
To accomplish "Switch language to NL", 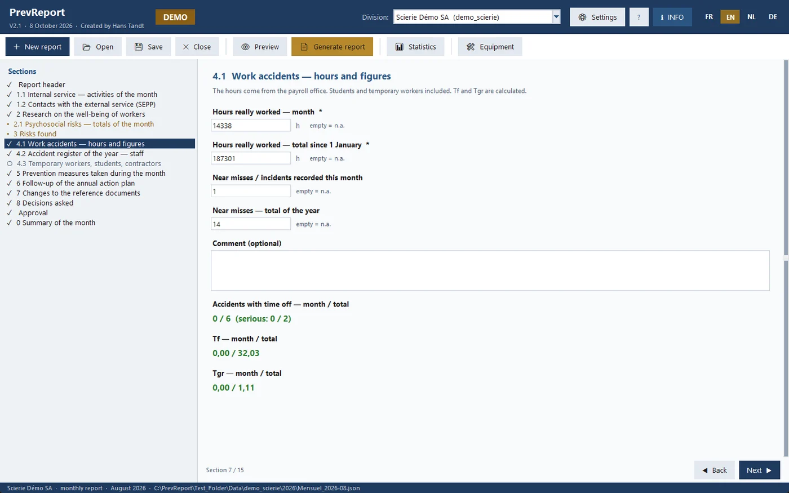I will [x=751, y=17].
